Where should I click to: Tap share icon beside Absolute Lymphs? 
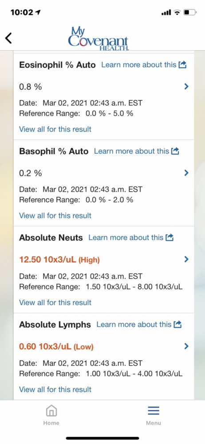[177, 324]
